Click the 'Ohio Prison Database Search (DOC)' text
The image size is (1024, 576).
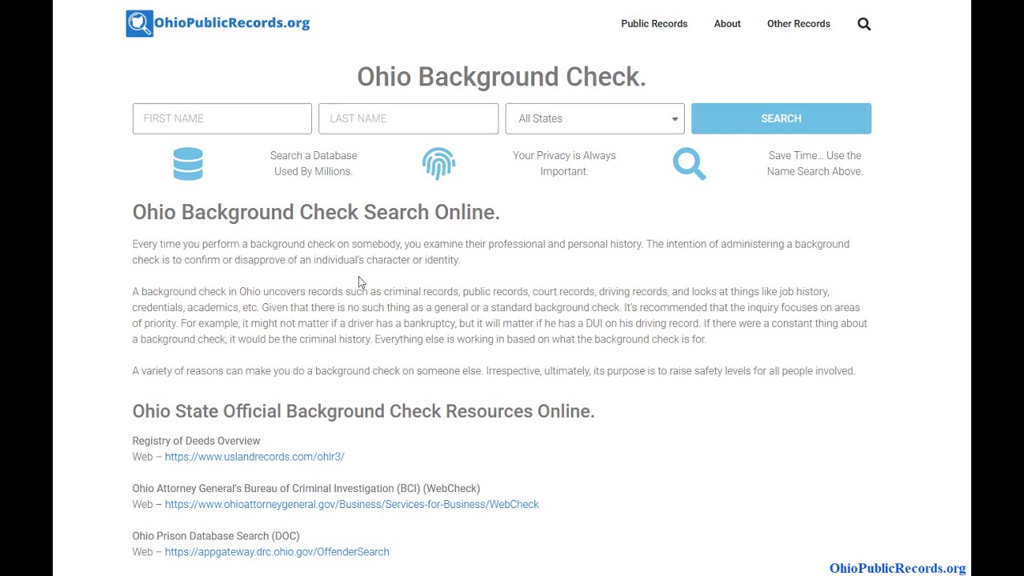coord(216,536)
